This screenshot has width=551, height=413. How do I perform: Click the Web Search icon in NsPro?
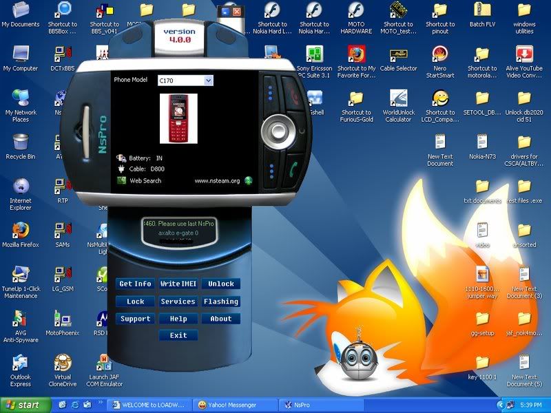(121, 180)
